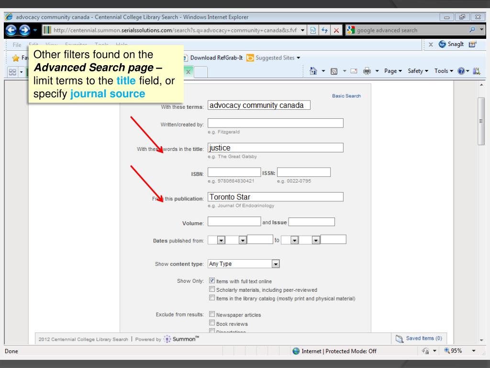
Task: Click the Quick Tabs grid icon
Action: tap(12, 72)
